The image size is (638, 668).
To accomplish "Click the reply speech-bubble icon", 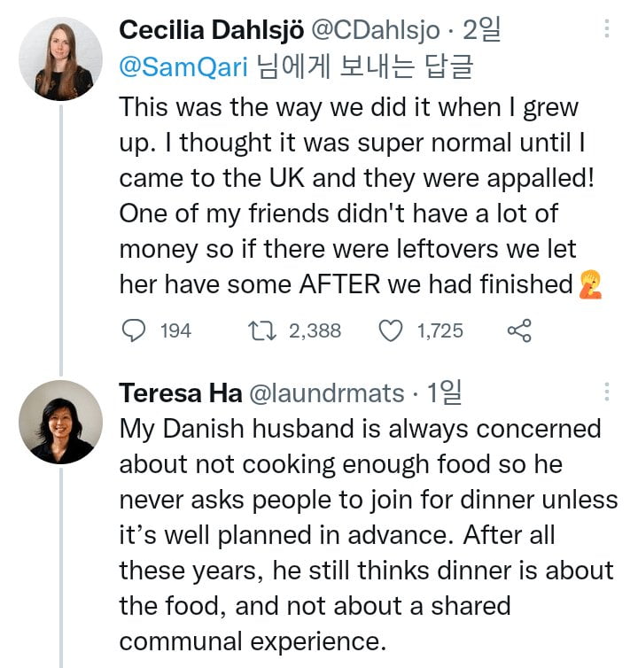I will (133, 330).
